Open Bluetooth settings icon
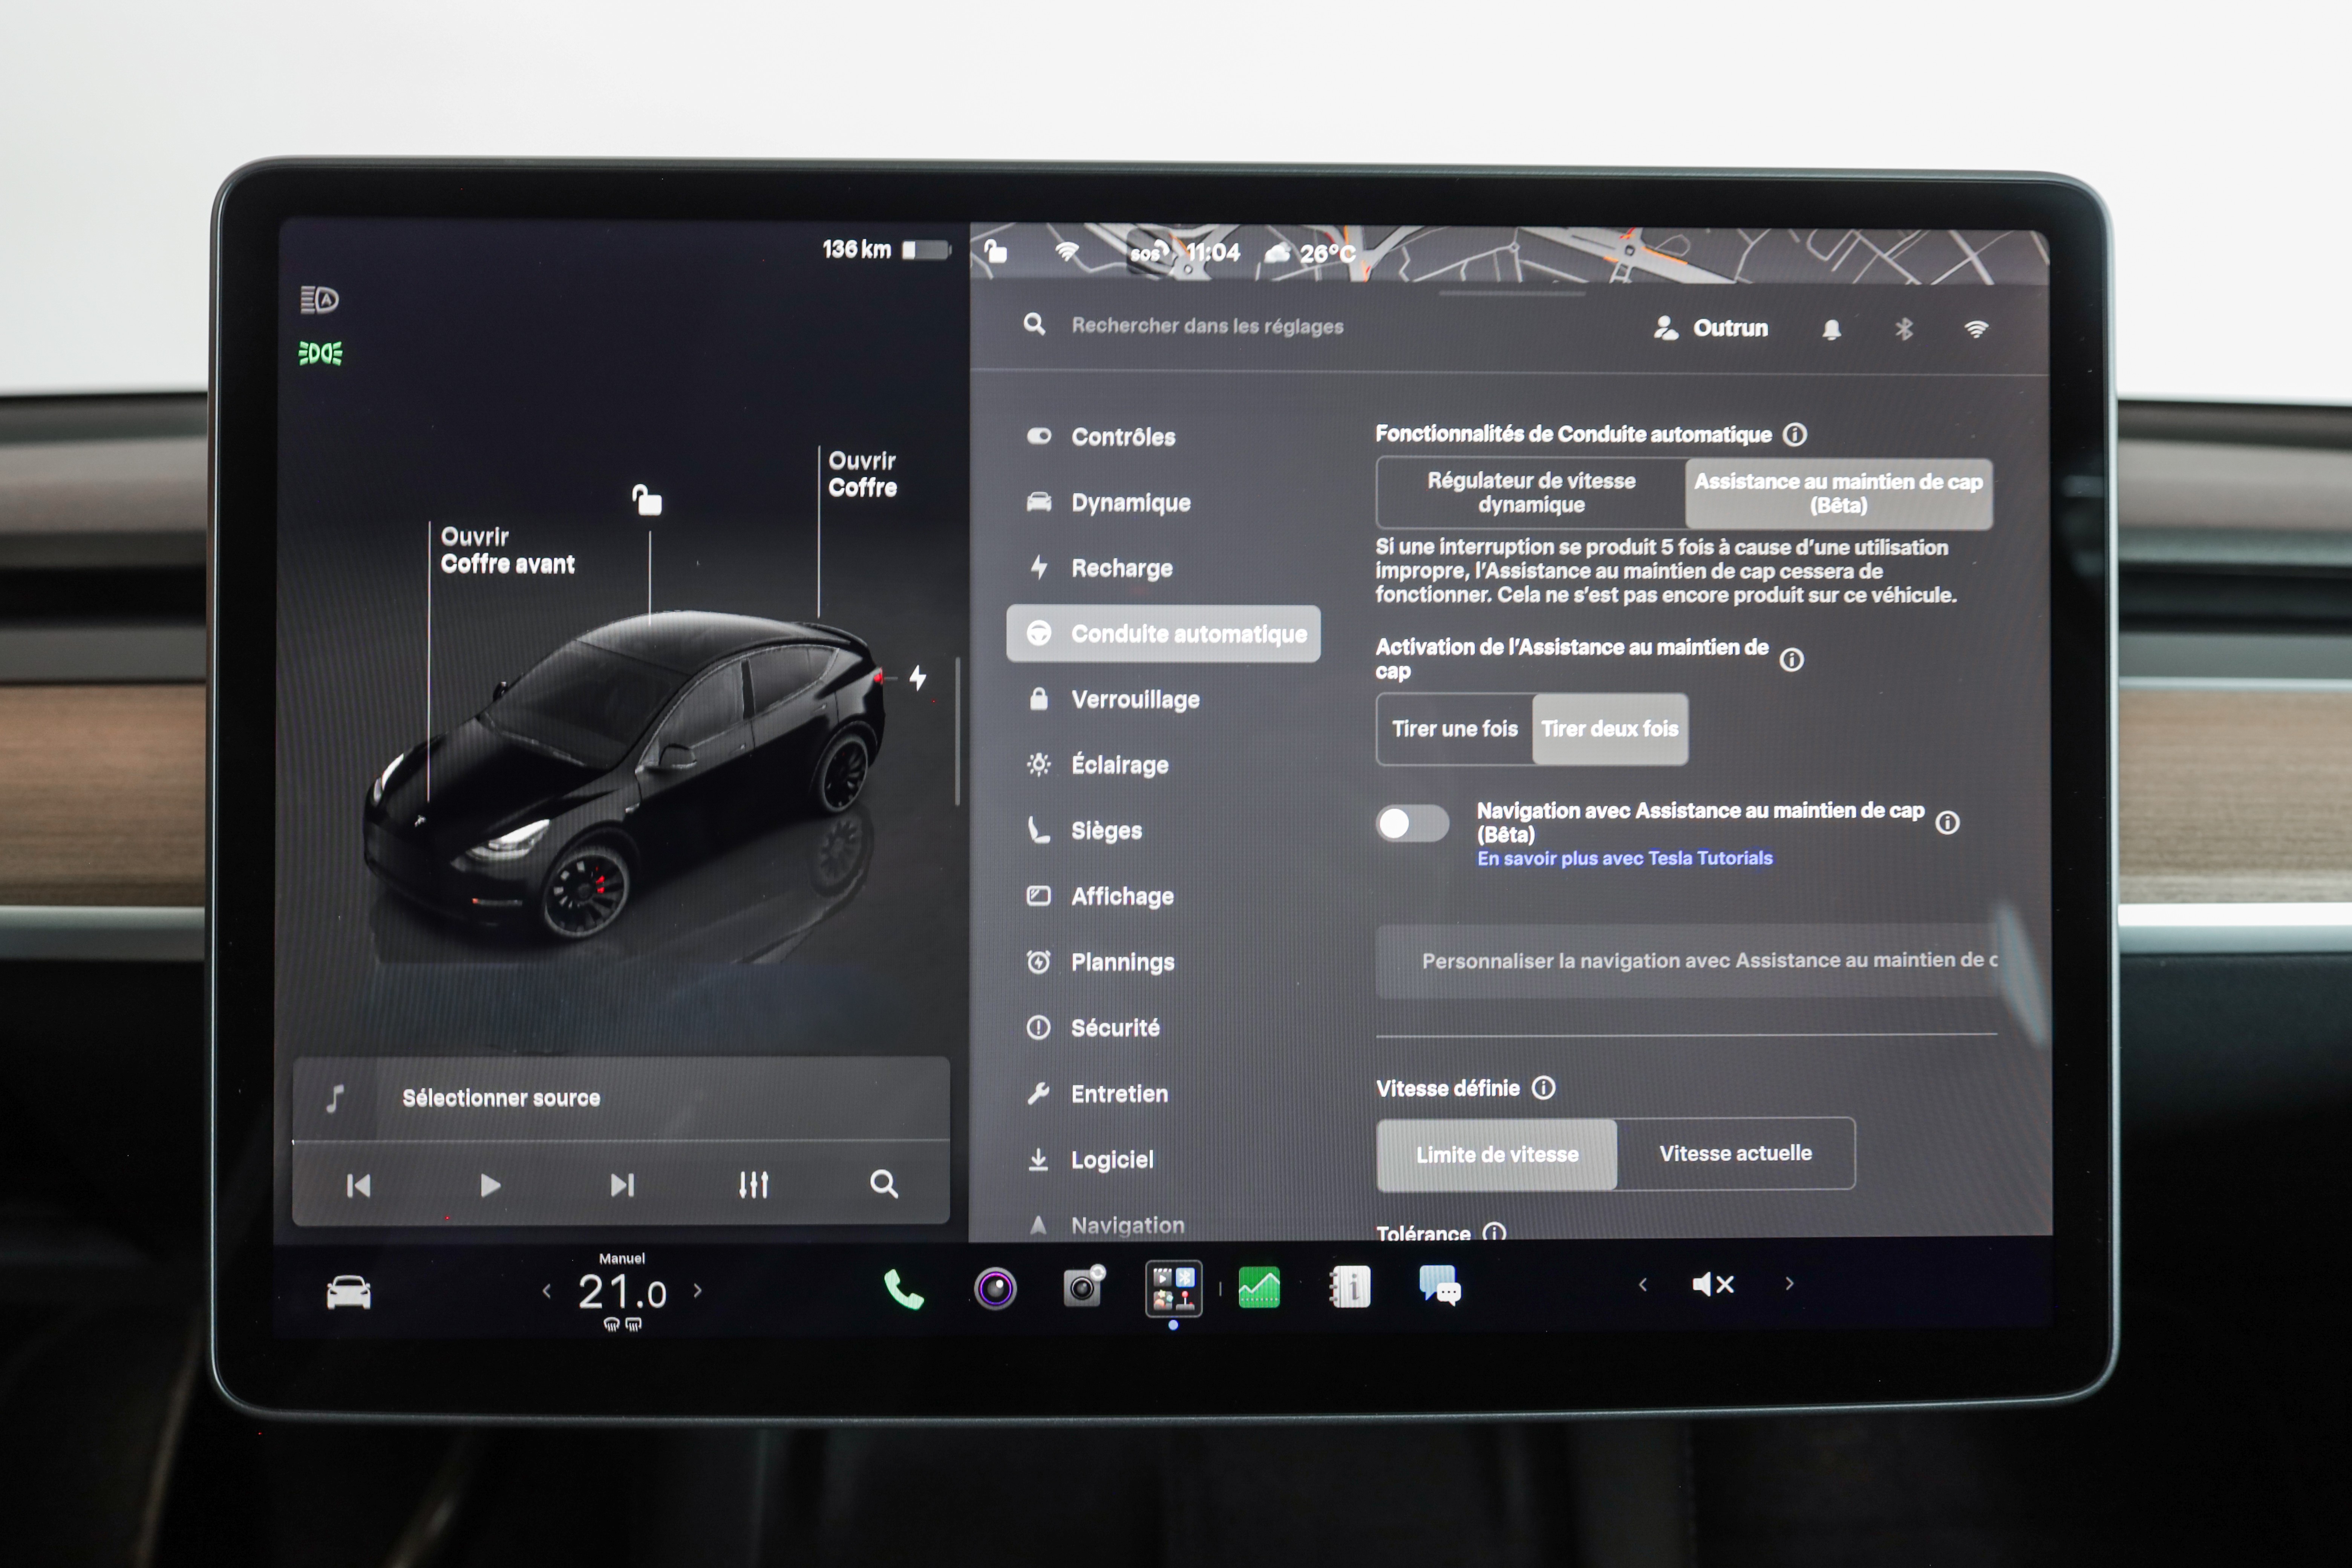The width and height of the screenshot is (2352, 1568). click(x=1904, y=329)
